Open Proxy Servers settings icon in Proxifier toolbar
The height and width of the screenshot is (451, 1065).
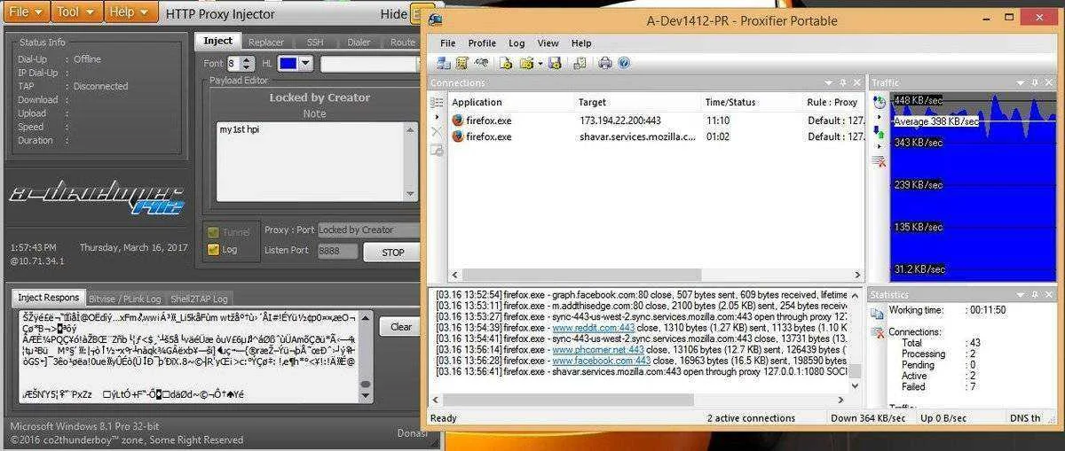pos(443,63)
